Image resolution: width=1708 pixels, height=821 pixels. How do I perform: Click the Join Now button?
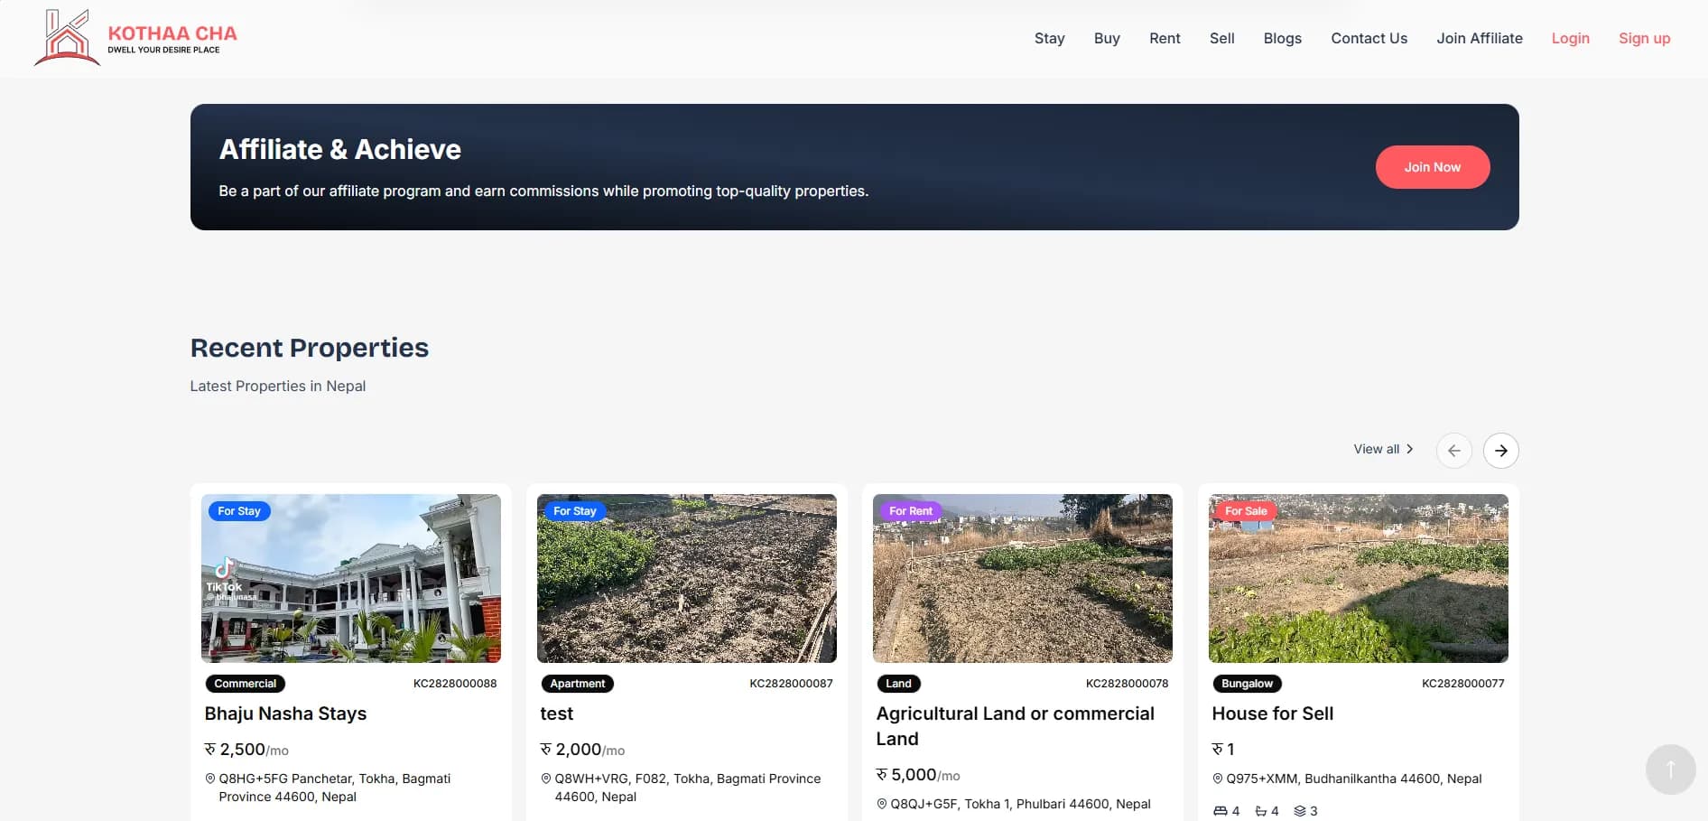1432,167
